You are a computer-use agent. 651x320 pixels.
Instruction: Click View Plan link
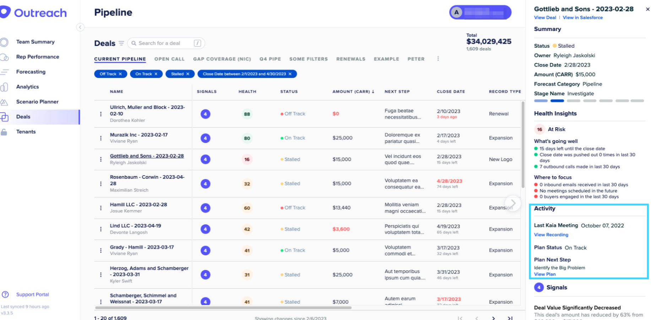click(x=545, y=274)
